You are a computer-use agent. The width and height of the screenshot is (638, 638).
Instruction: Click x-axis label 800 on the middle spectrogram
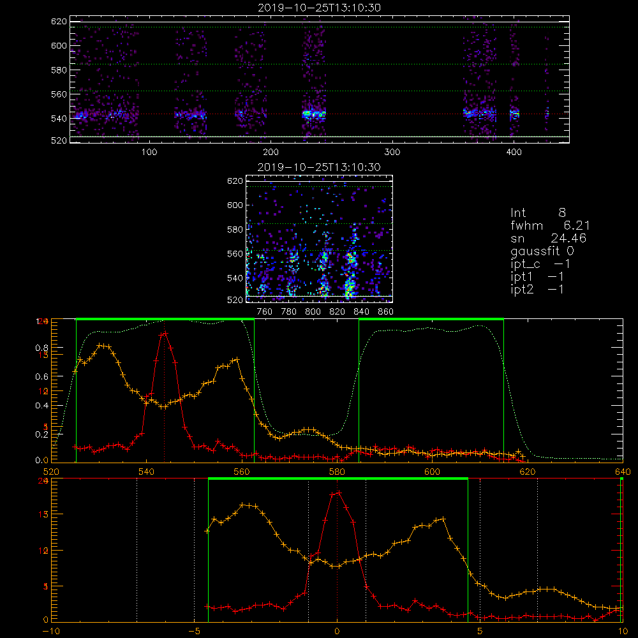tap(313, 312)
